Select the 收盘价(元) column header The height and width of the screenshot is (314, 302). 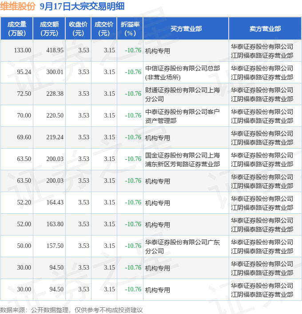pos(78,29)
